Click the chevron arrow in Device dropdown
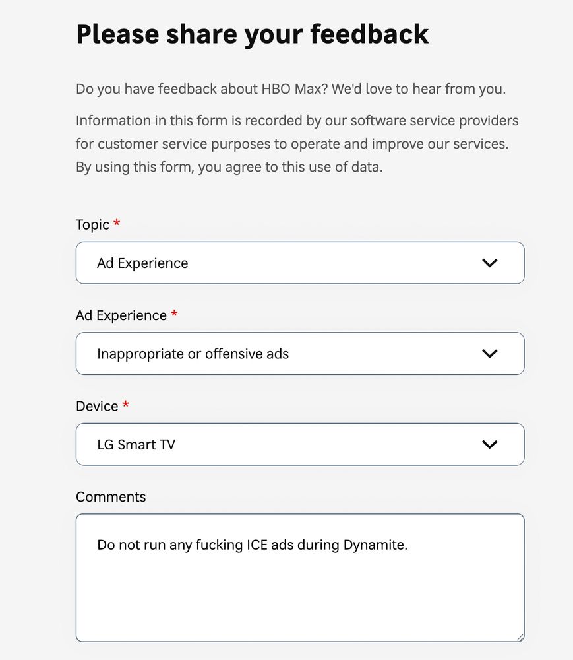This screenshot has height=660, width=573. point(489,444)
